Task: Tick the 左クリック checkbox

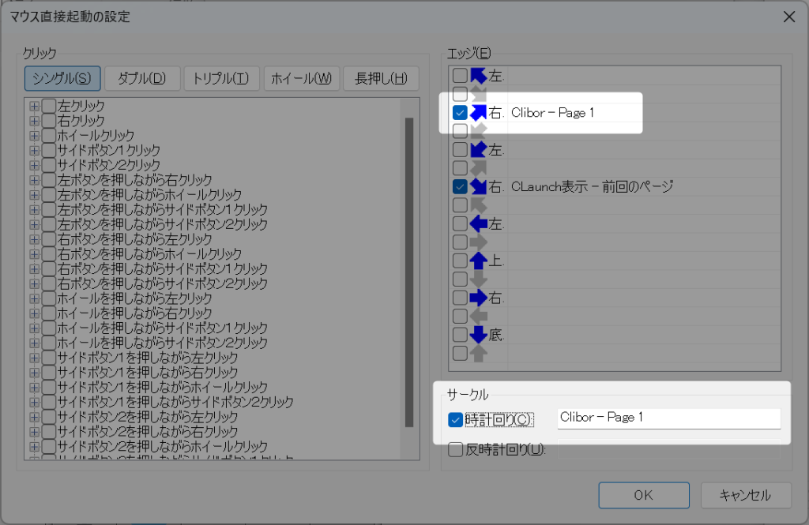Action: (49, 107)
